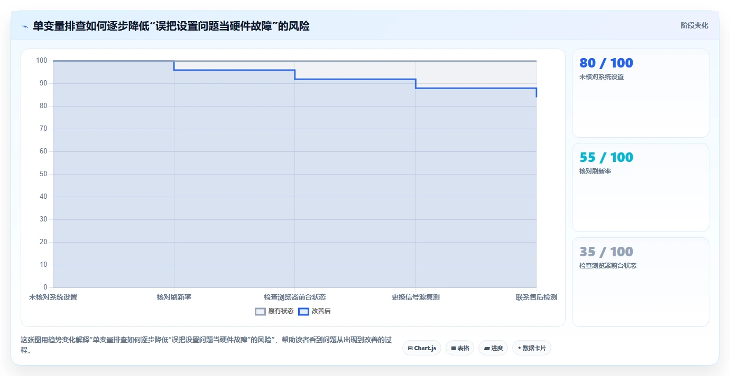Click the y-axis value 100
Viewport: 730px width, 376px height.
42,61
